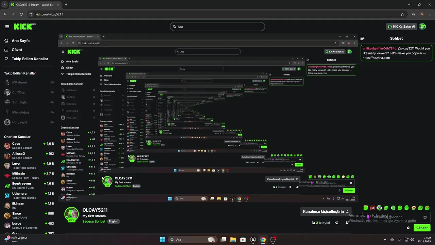435x245 pixels.
Task: Click the English tag beside the lowest Sadece Sohbet link
Action: pyautogui.click(x=114, y=222)
